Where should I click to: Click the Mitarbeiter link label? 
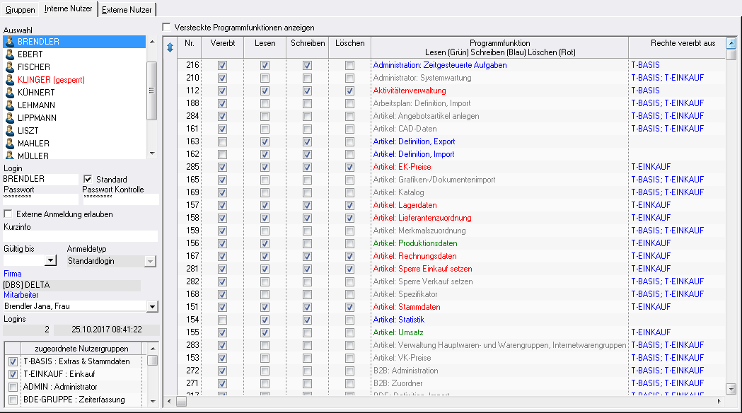click(21, 295)
